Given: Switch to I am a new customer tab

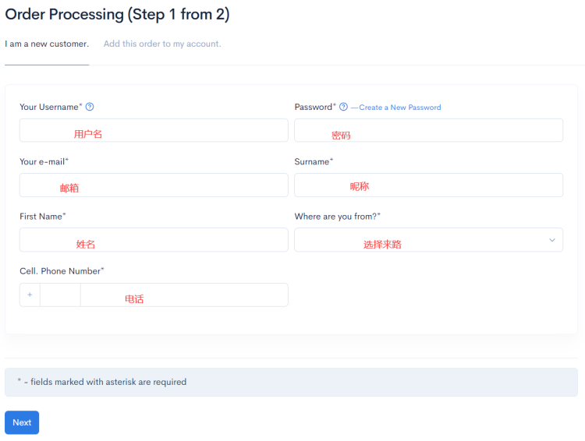Looking at the screenshot, I should (47, 44).
